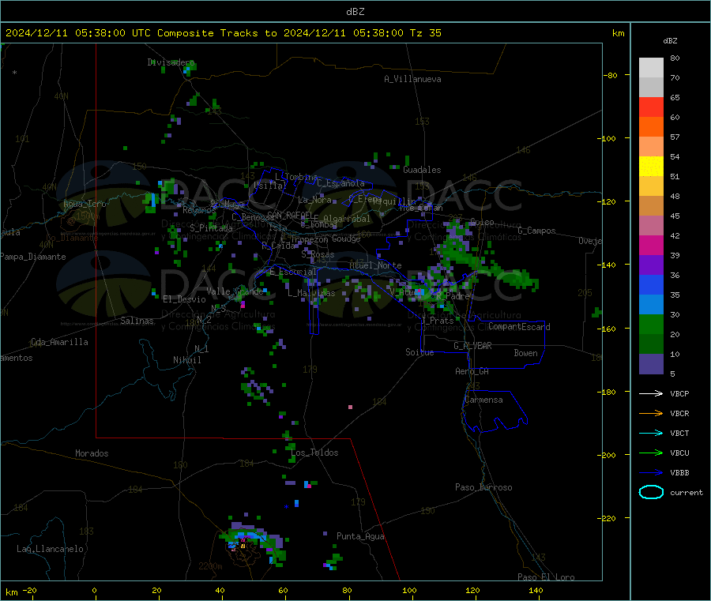Click the 'G_Campos' map label
The image size is (711, 601).
coord(536,231)
